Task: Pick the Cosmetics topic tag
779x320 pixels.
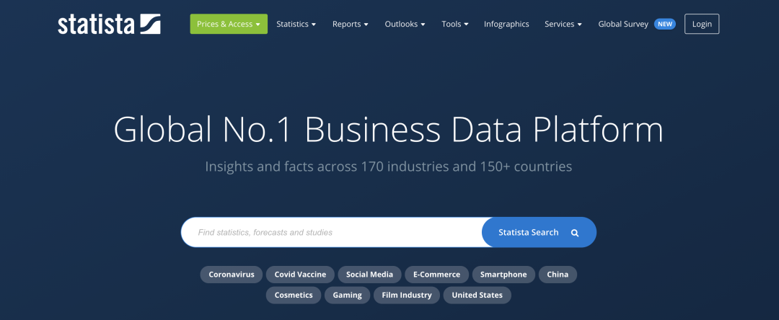Action: 294,295
